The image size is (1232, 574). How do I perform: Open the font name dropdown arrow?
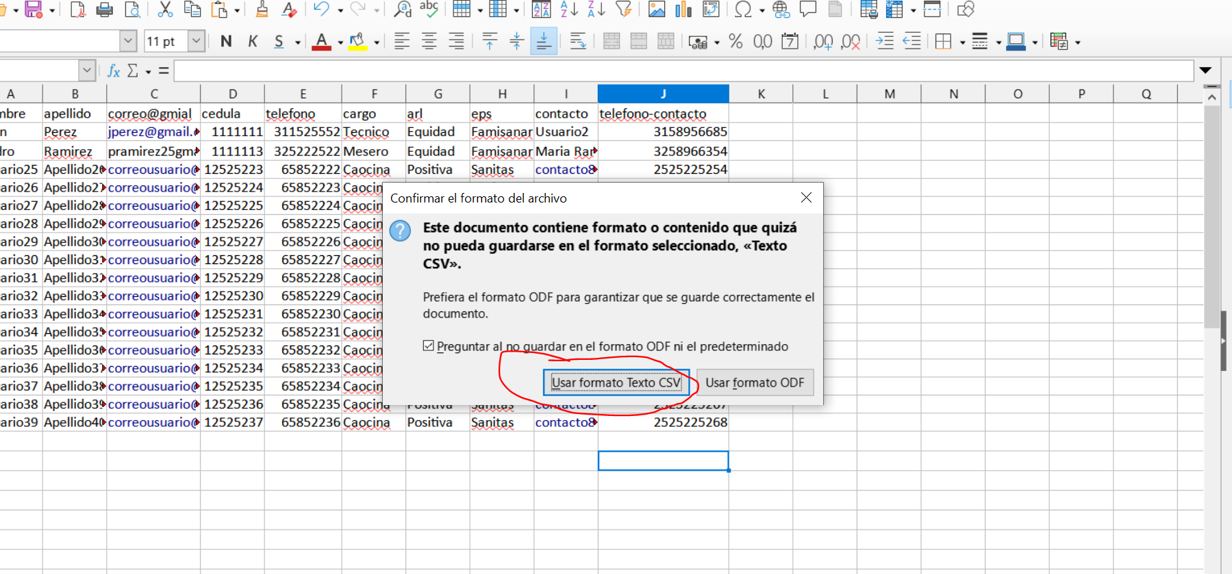coord(128,41)
